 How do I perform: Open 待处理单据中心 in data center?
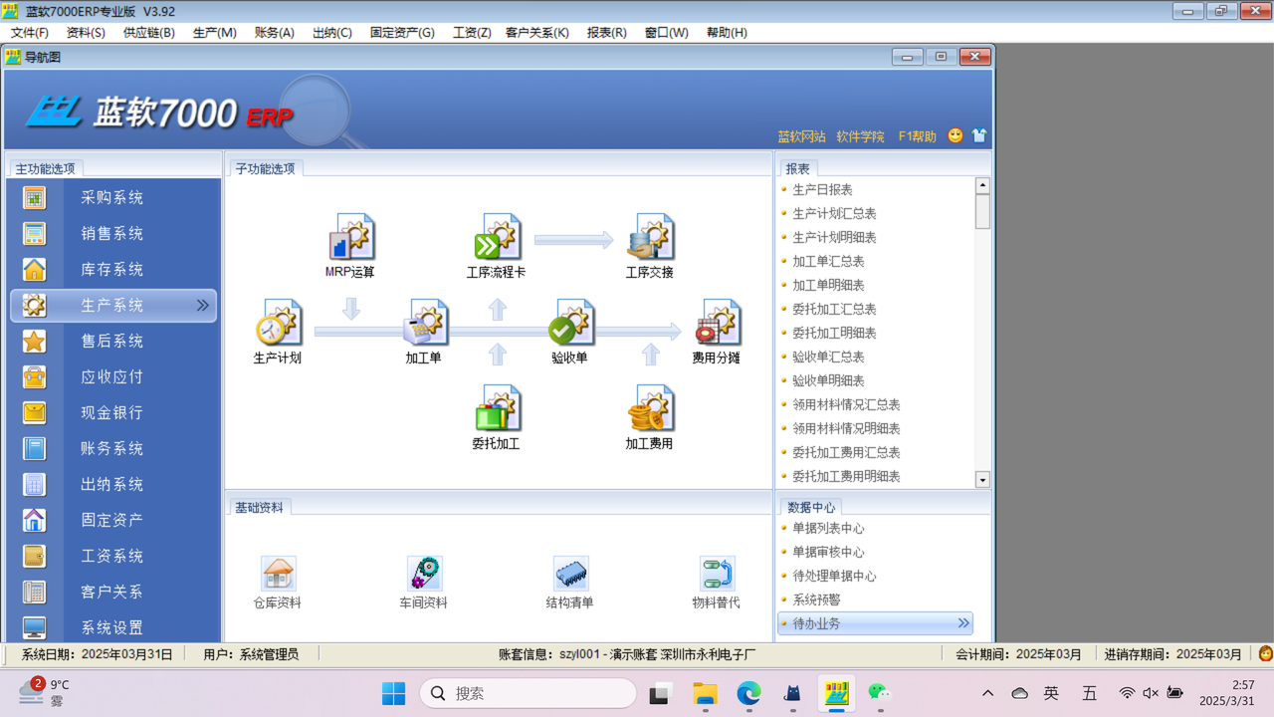[834, 576]
